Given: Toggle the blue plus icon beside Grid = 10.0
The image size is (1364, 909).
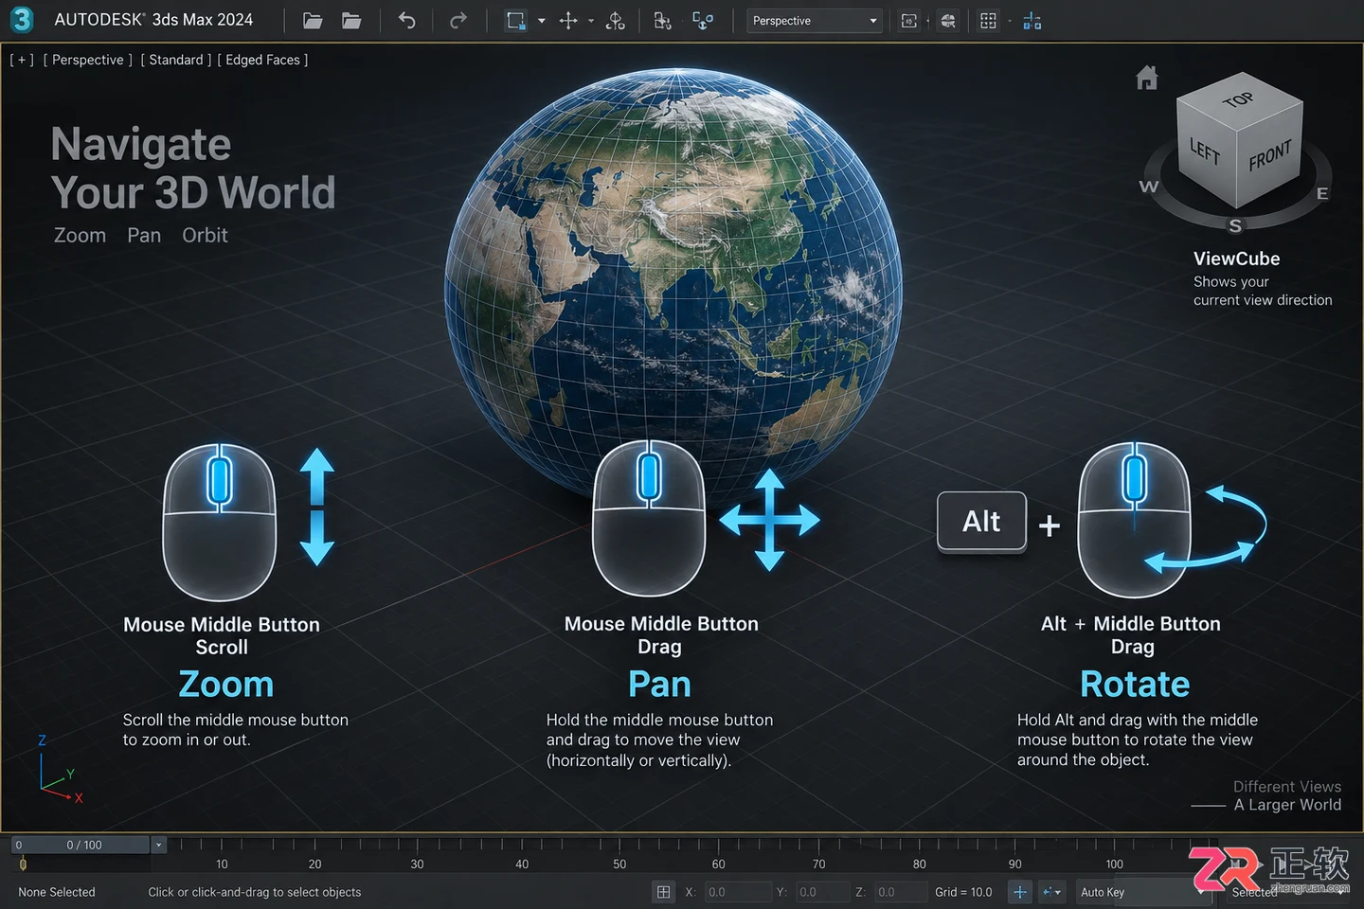Looking at the screenshot, I should tap(1020, 892).
